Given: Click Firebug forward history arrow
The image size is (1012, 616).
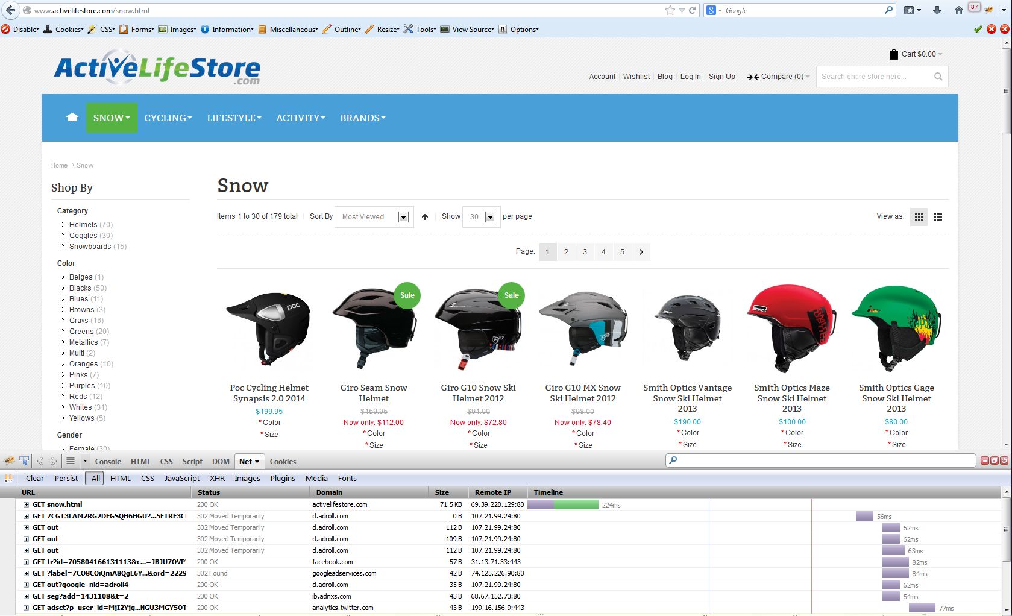Looking at the screenshot, I should coord(54,461).
